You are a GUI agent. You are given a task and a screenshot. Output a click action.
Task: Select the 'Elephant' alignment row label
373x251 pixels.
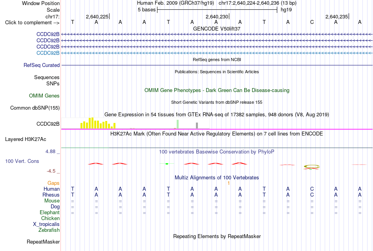[49, 212]
